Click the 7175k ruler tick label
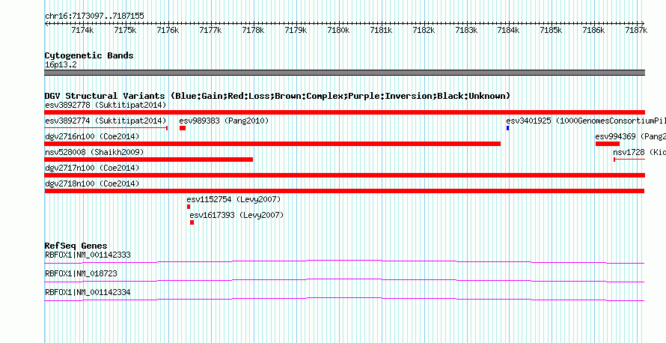The height and width of the screenshot is (343, 666). click(x=125, y=30)
